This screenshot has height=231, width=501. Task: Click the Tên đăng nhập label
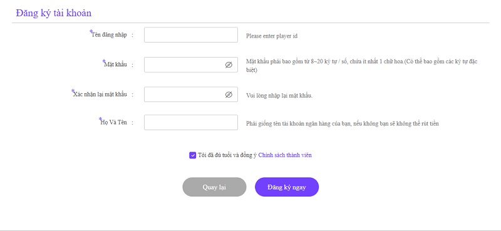109,35
